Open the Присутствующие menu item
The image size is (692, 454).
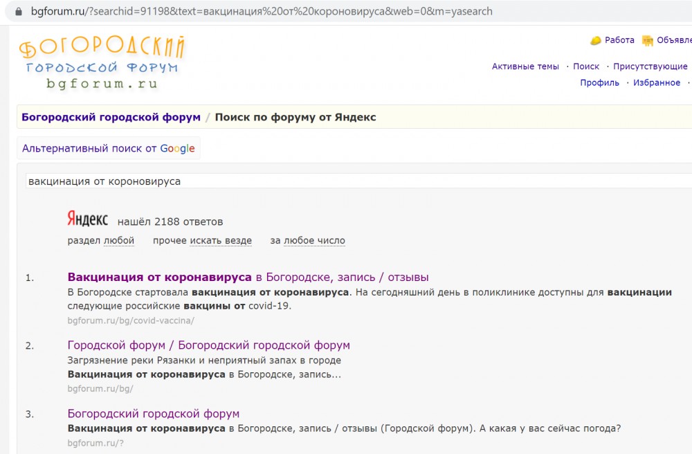click(x=650, y=66)
